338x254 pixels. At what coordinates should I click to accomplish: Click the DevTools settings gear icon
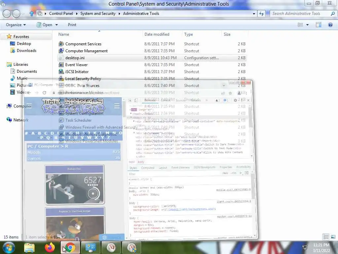coord(235,100)
